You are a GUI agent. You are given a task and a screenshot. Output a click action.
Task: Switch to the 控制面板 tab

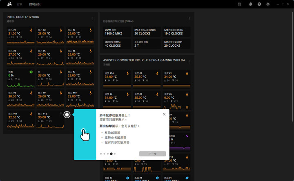coord(35,4)
